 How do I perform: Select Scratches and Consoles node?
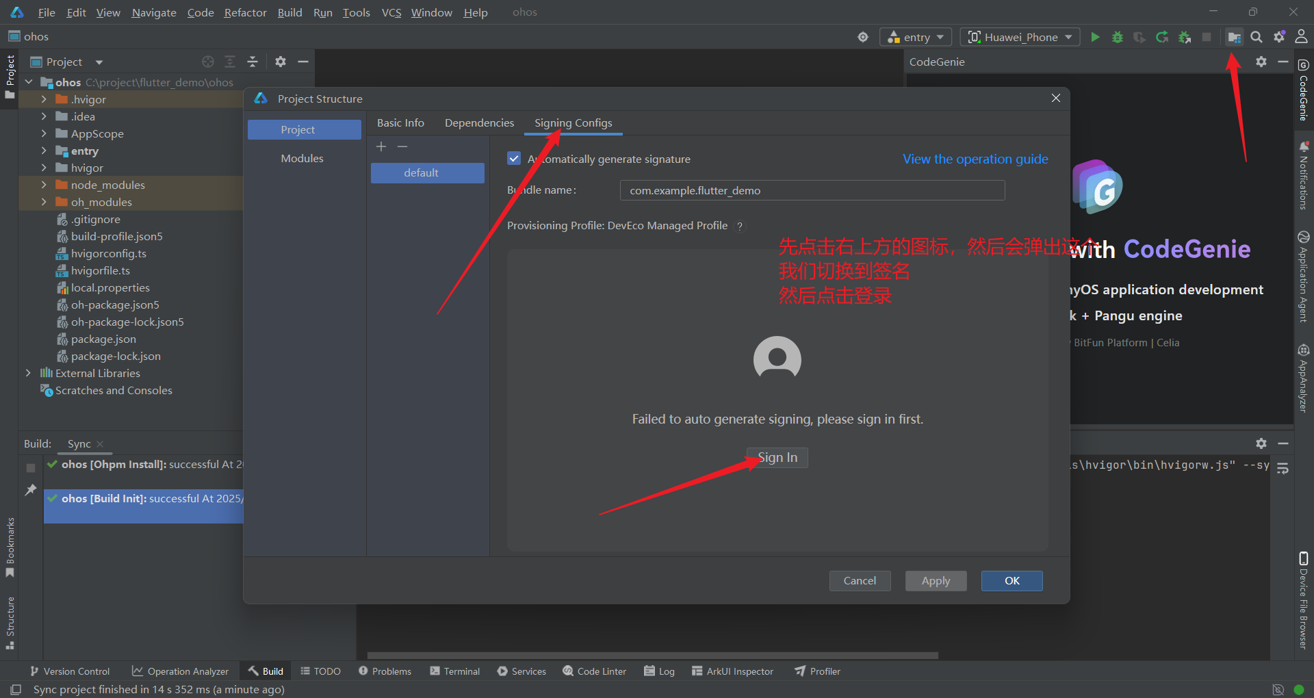point(114,390)
